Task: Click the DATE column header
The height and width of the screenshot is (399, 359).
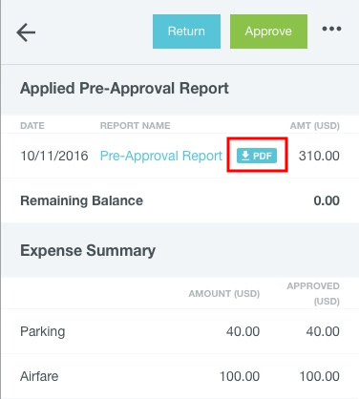Action: click(x=32, y=126)
